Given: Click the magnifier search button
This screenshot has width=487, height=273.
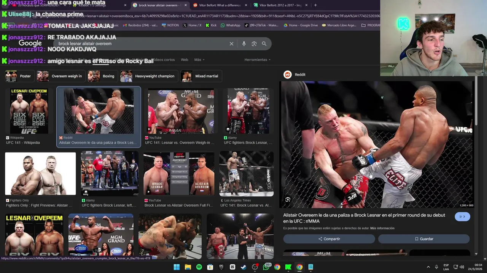Looking at the screenshot, I should (x=264, y=44).
